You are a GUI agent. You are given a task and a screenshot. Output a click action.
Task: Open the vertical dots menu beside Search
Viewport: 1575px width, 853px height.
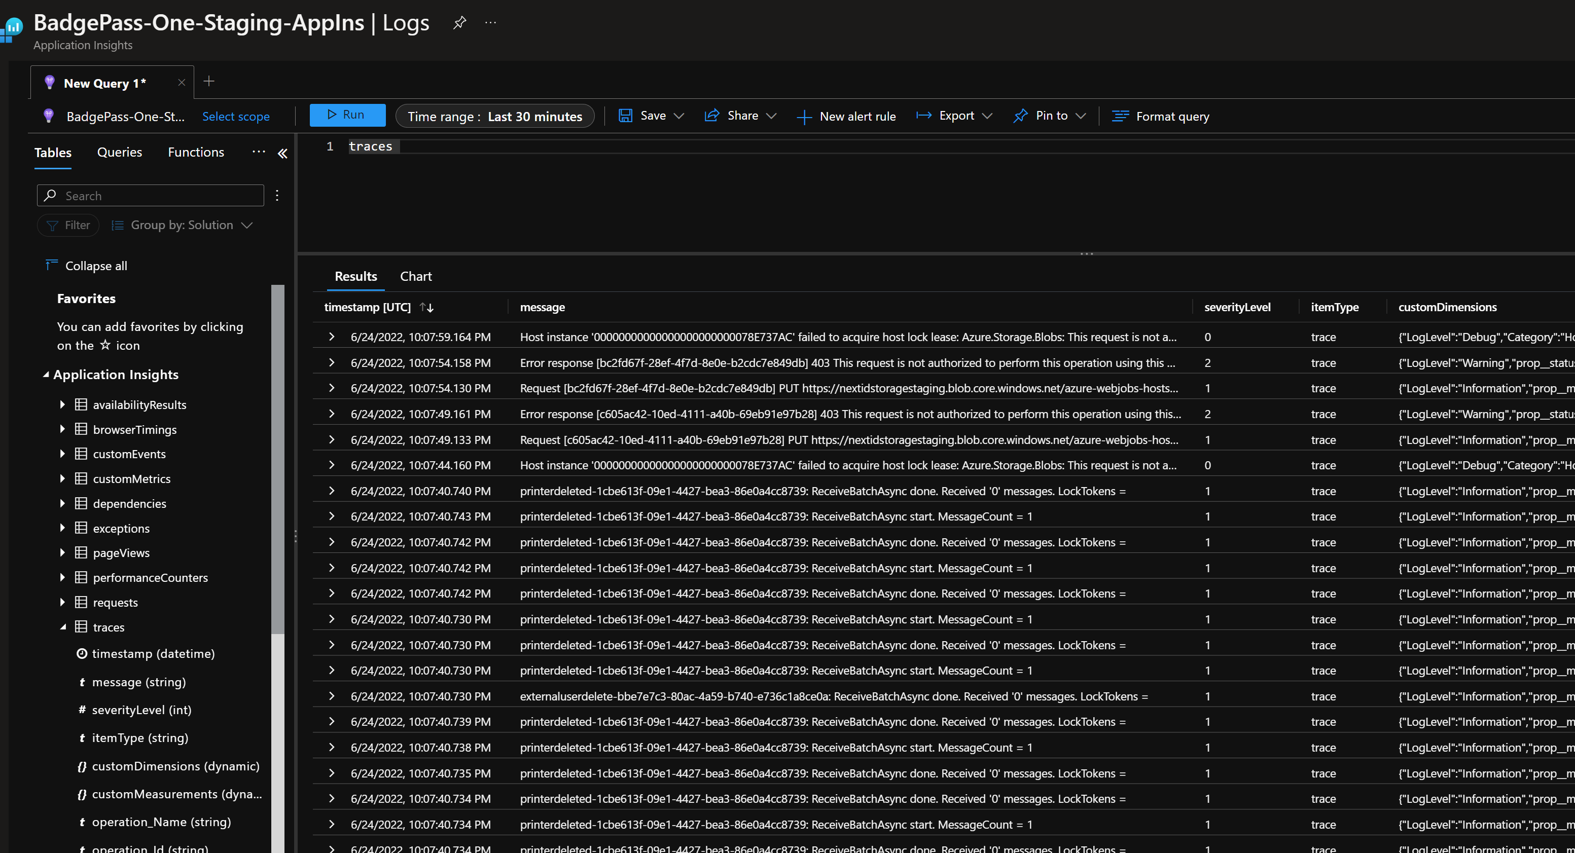point(277,196)
